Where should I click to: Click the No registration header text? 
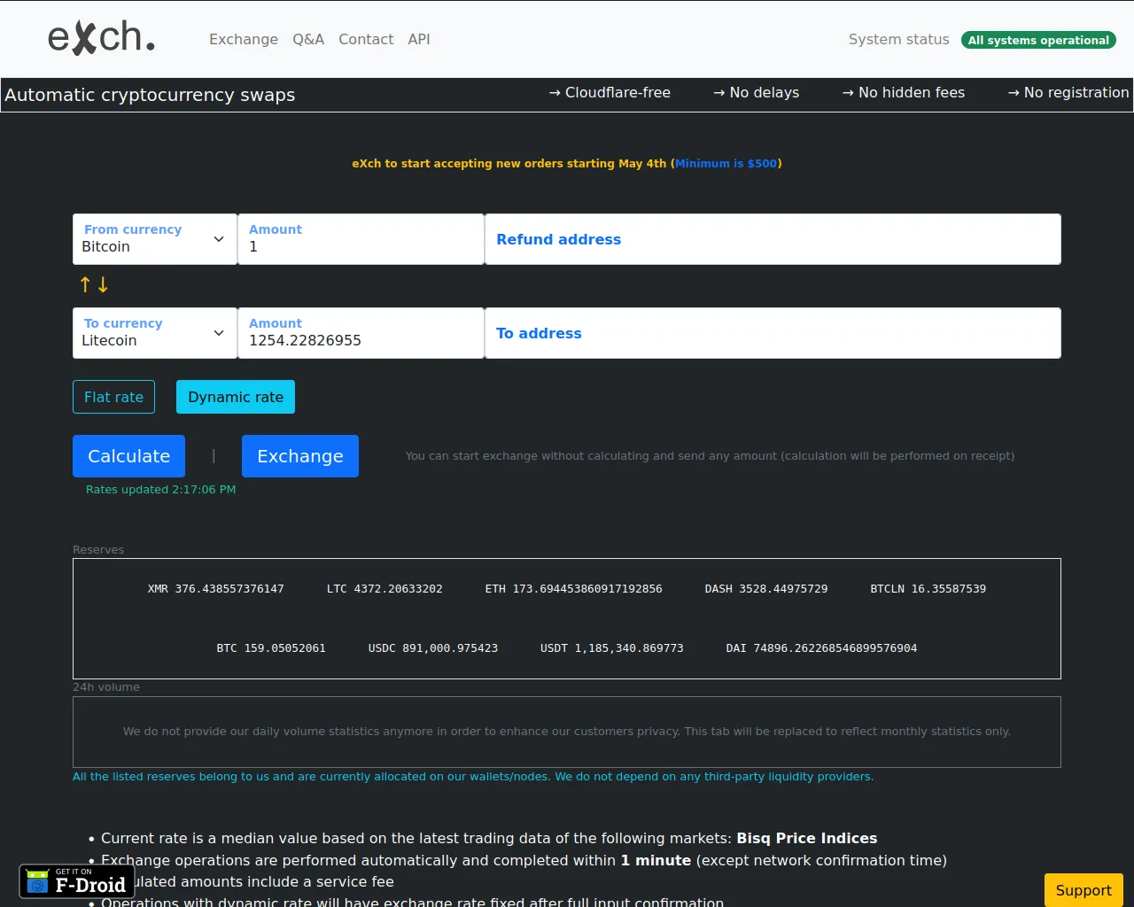1068,92
